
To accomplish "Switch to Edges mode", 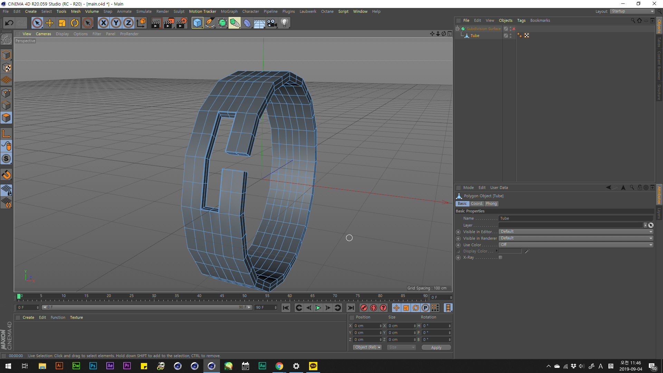I will point(6,105).
